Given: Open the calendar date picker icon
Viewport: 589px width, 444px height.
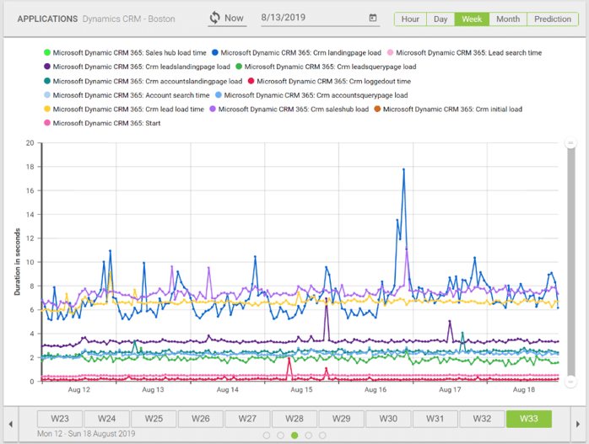Looking at the screenshot, I should point(373,18).
